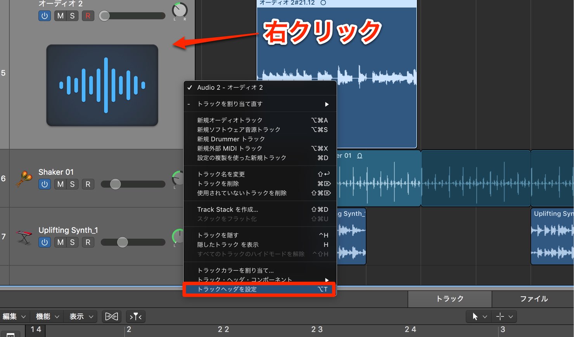Open the 機能 dropdown menu
This screenshot has width=574, height=337.
click(47, 316)
